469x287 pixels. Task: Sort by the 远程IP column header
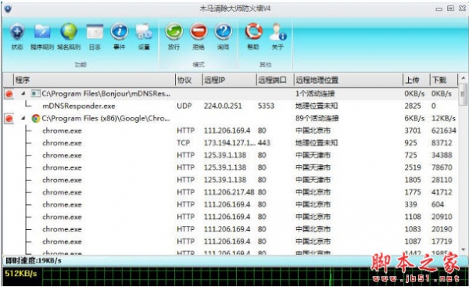click(229, 80)
